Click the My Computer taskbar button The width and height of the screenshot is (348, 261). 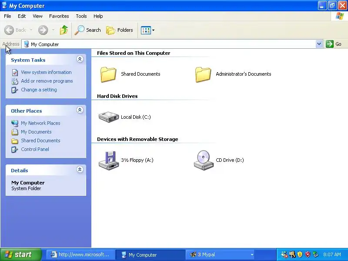150,254
